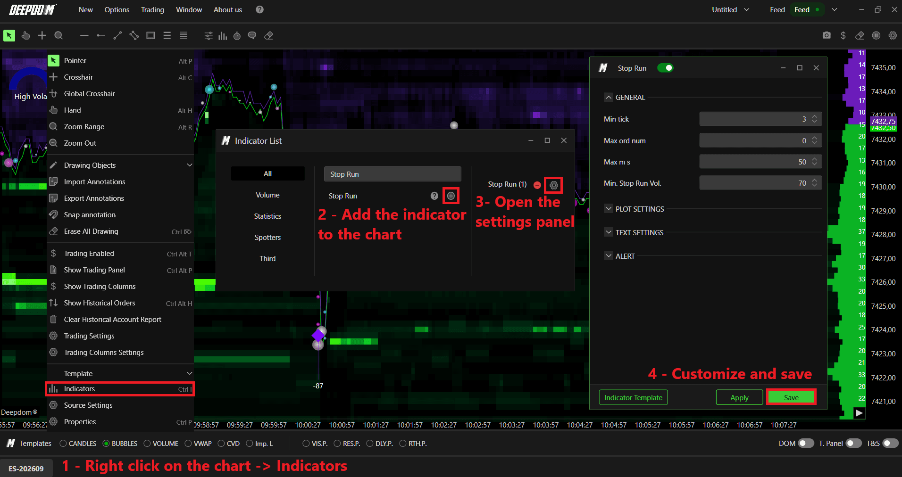Pick the Zoom magnifier tool in the toolbar
Viewport: 902px width, 477px height.
point(58,35)
